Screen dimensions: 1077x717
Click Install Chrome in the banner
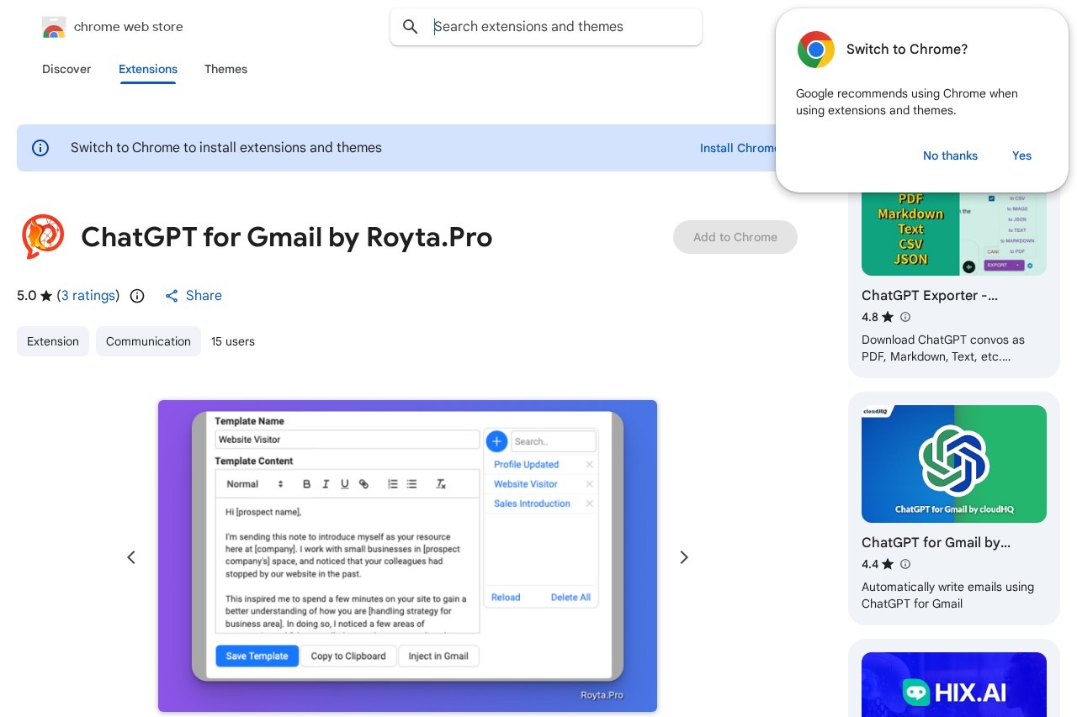[x=739, y=148]
